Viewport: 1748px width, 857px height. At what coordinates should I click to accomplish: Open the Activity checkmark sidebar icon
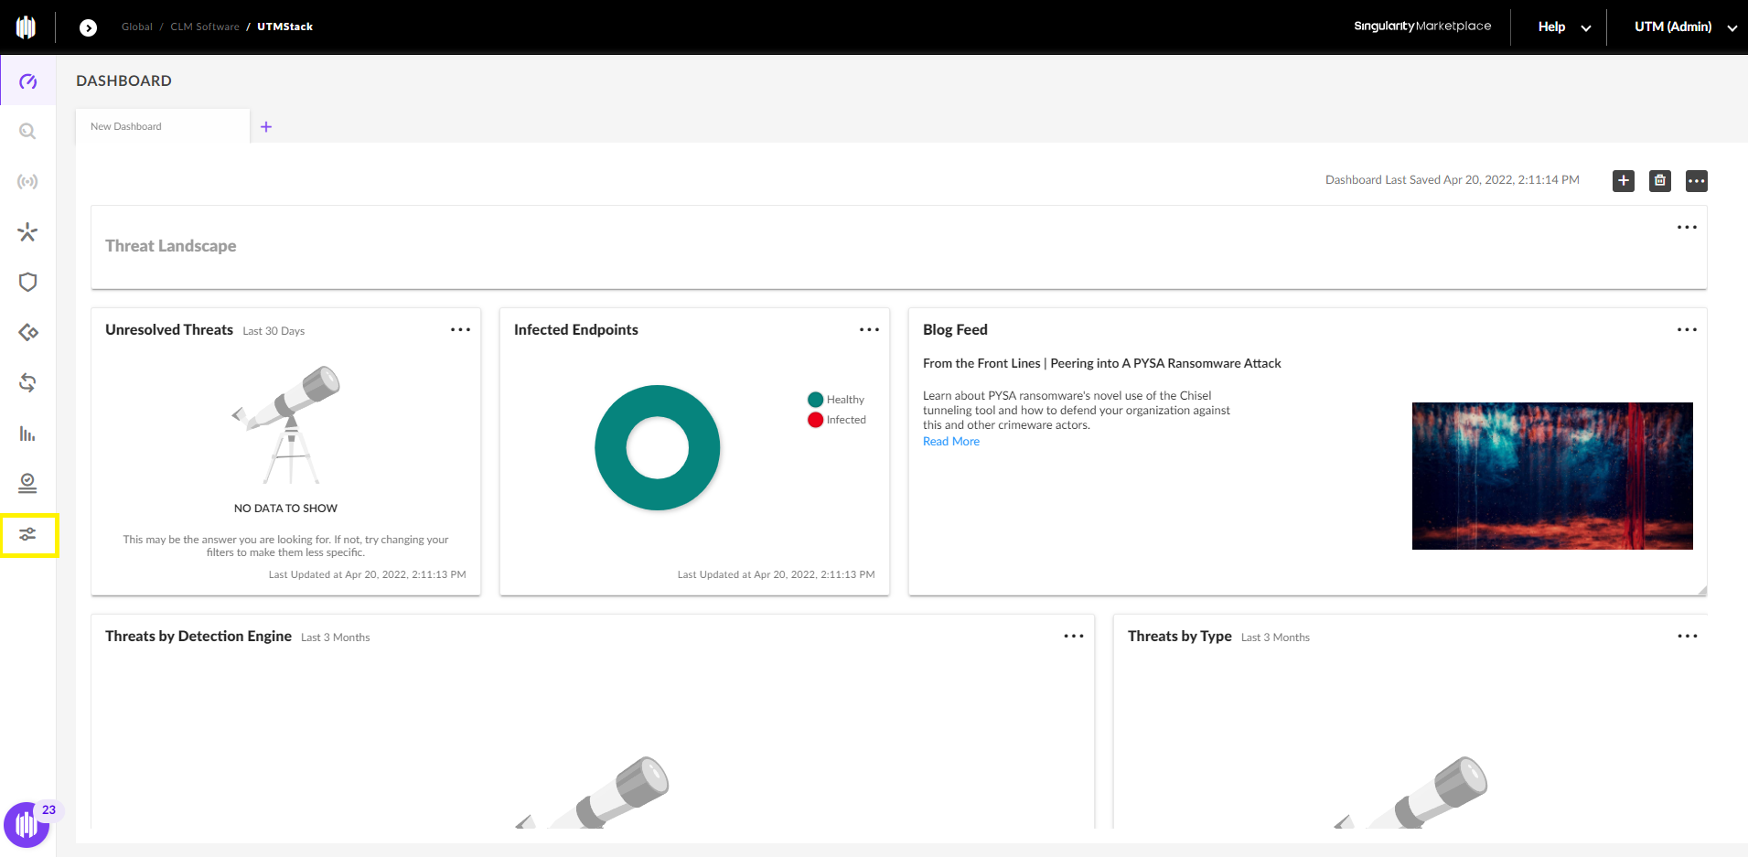[x=27, y=483]
